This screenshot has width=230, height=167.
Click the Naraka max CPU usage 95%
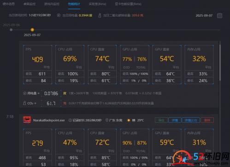[74, 158]
